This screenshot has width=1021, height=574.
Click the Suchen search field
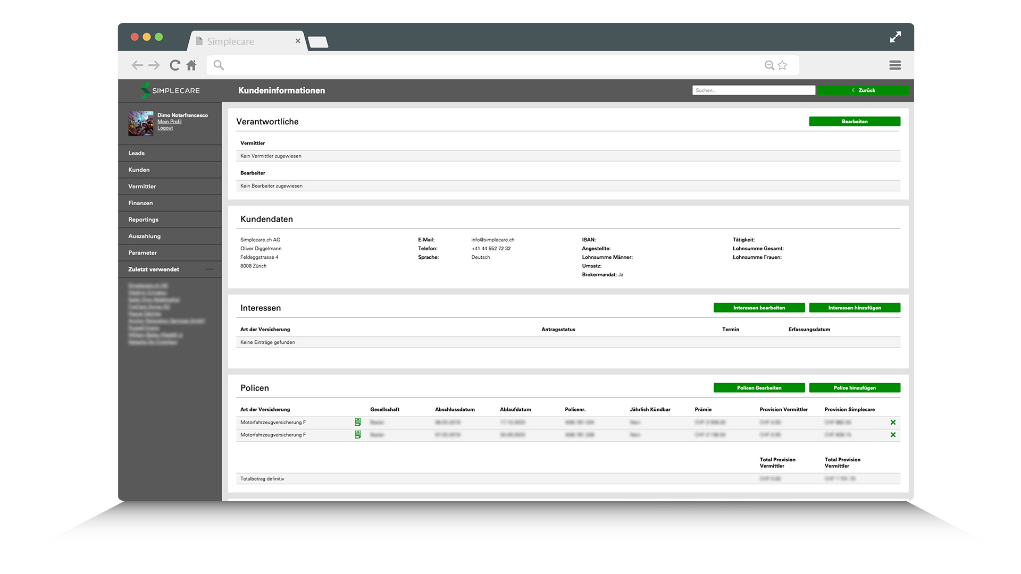click(753, 90)
